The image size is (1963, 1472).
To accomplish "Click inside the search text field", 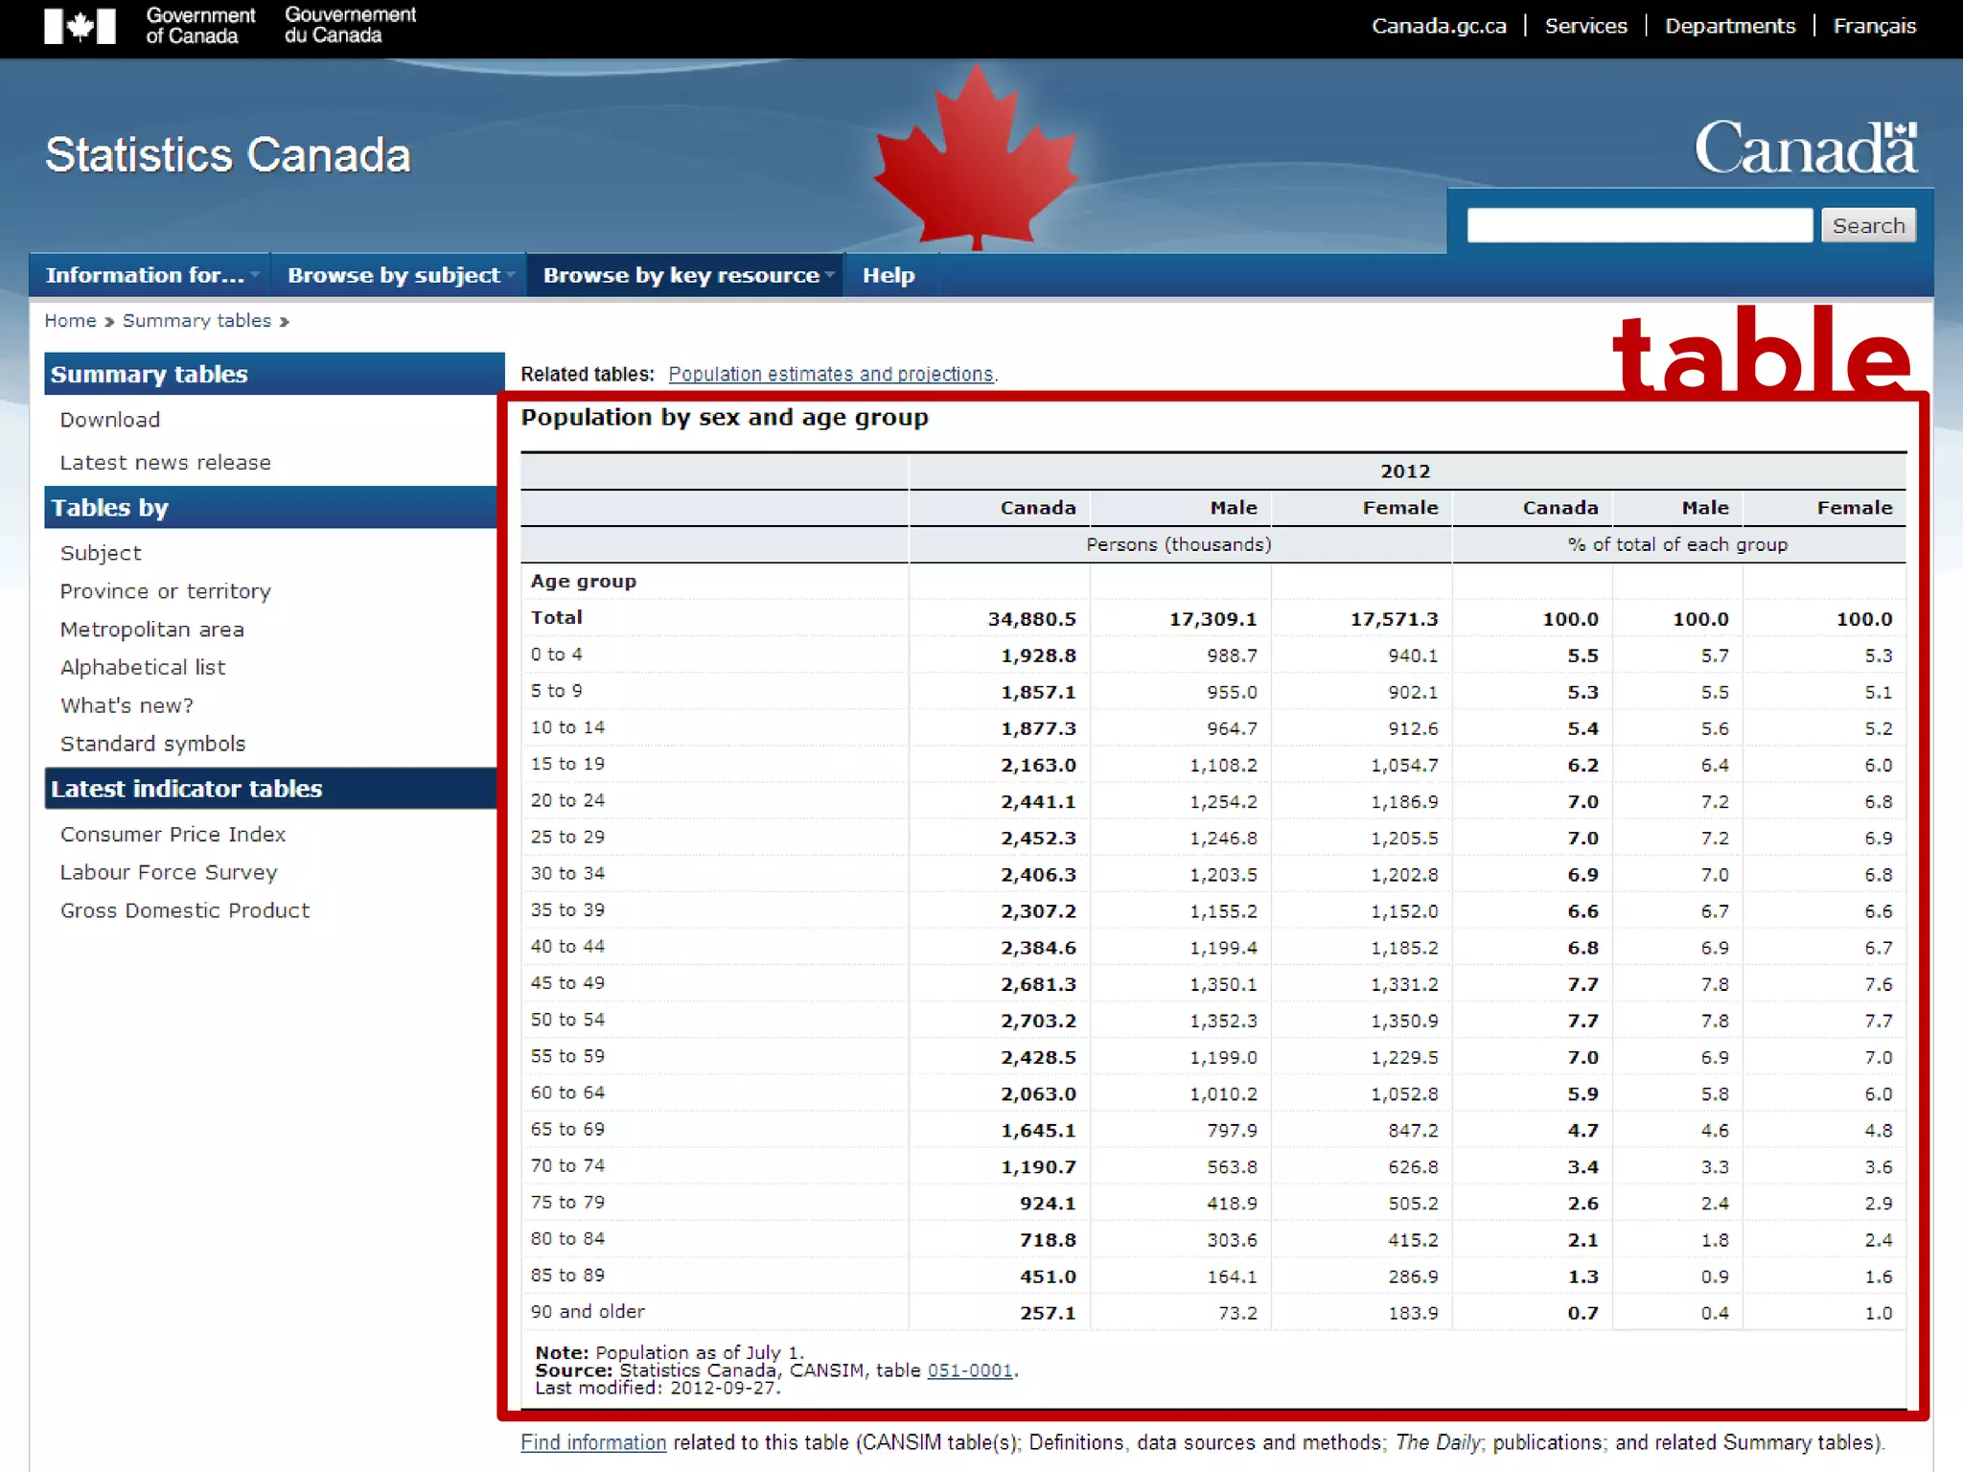I will [1638, 225].
